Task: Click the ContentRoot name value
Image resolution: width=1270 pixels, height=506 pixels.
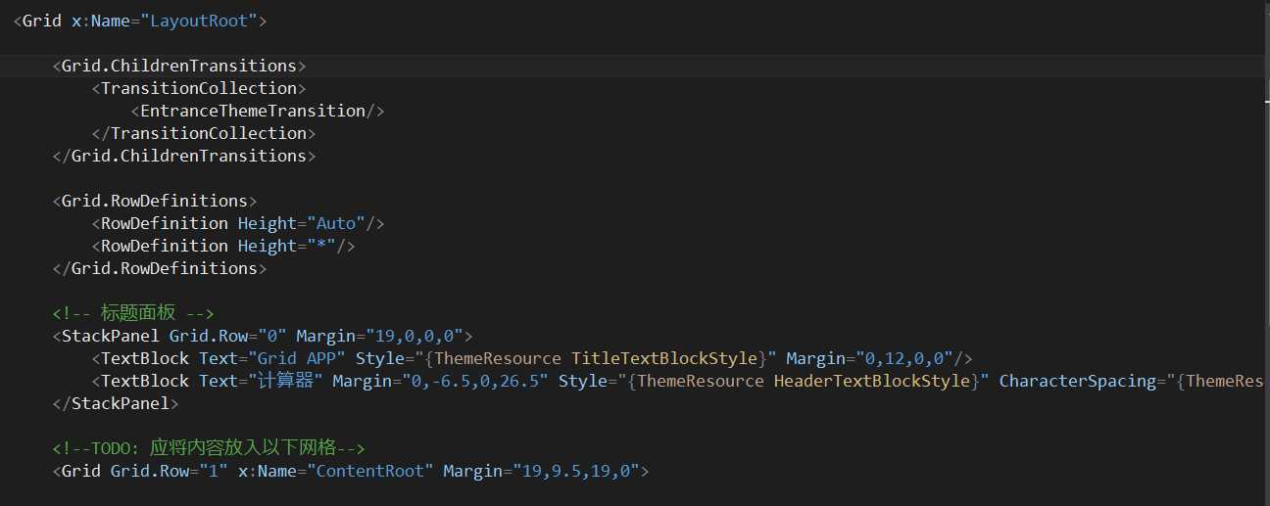Action: [x=370, y=471]
